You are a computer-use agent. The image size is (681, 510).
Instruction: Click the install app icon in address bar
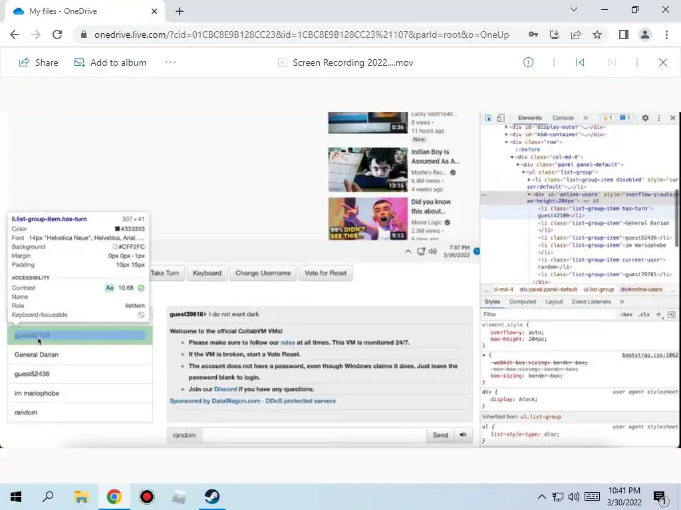click(x=554, y=35)
